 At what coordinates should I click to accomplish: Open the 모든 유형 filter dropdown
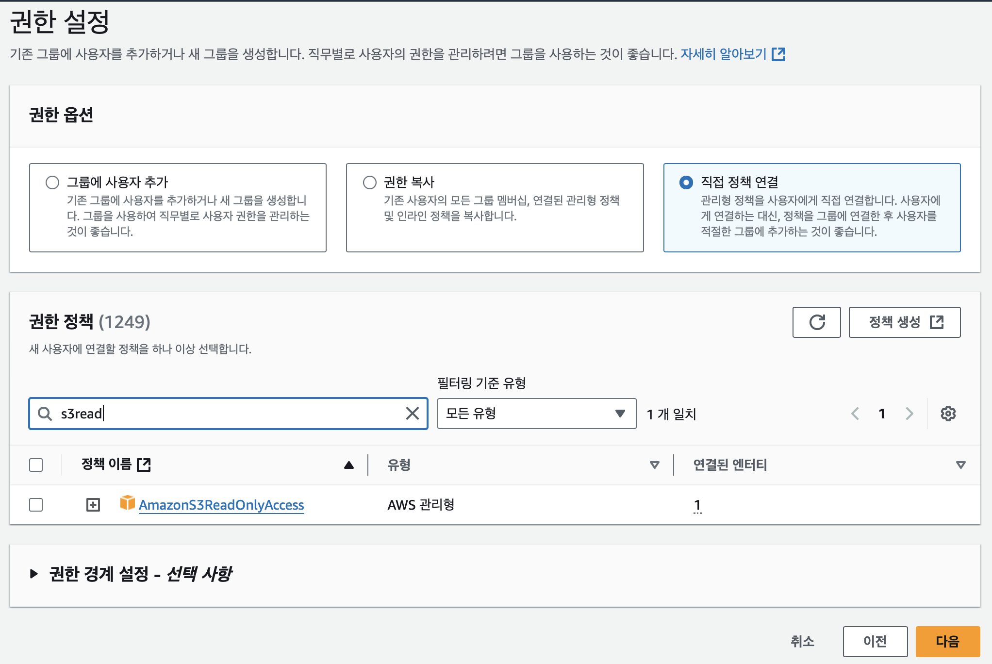coord(536,414)
